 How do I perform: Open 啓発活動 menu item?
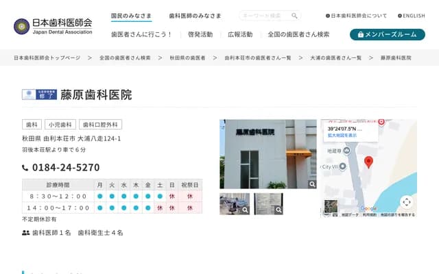click(200, 34)
